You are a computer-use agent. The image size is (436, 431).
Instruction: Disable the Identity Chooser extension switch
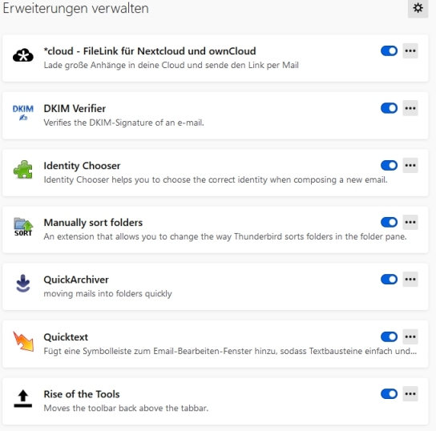(389, 165)
